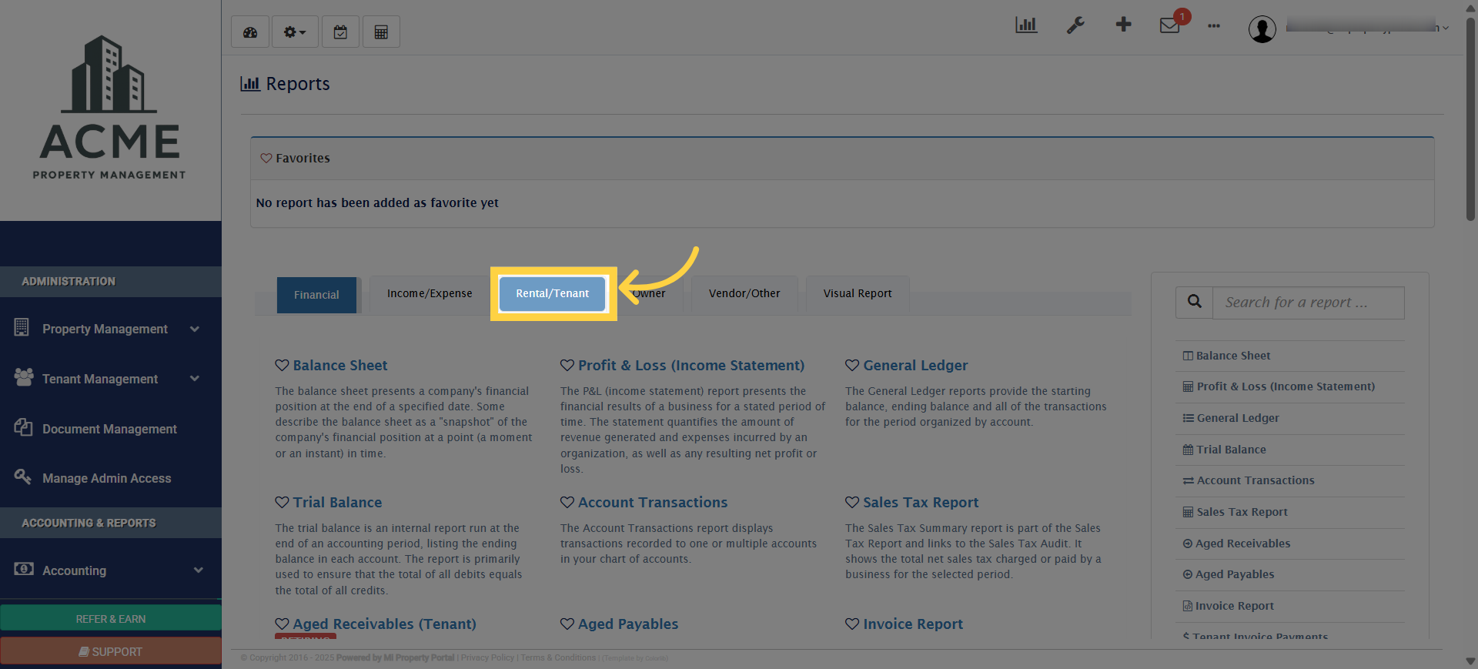Screen dimensions: 1478x669
Task: Favorite the Aged Payables report heart
Action: tap(567, 624)
